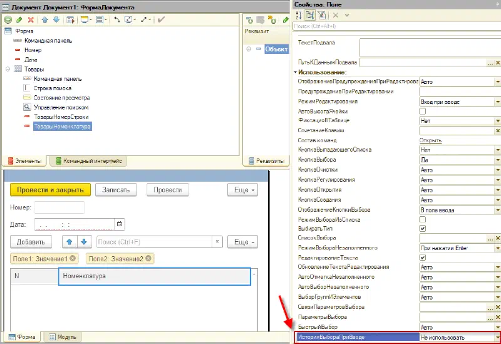Switch to Форма bottom tab
Image resolution: width=501 pixels, height=344 pixels.
click(x=22, y=336)
